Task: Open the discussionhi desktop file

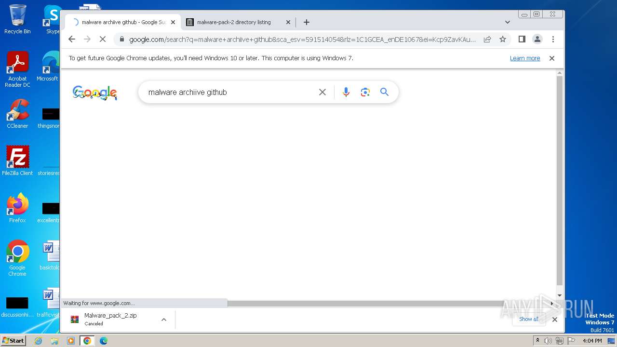Action: pyautogui.click(x=17, y=307)
